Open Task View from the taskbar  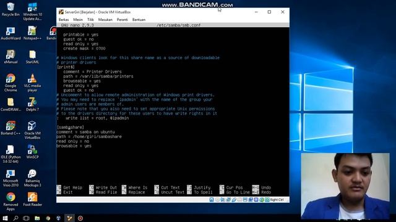point(26,218)
